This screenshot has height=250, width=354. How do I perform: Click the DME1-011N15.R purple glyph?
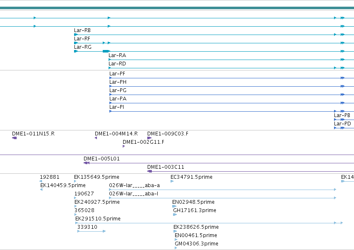click(x=15, y=138)
